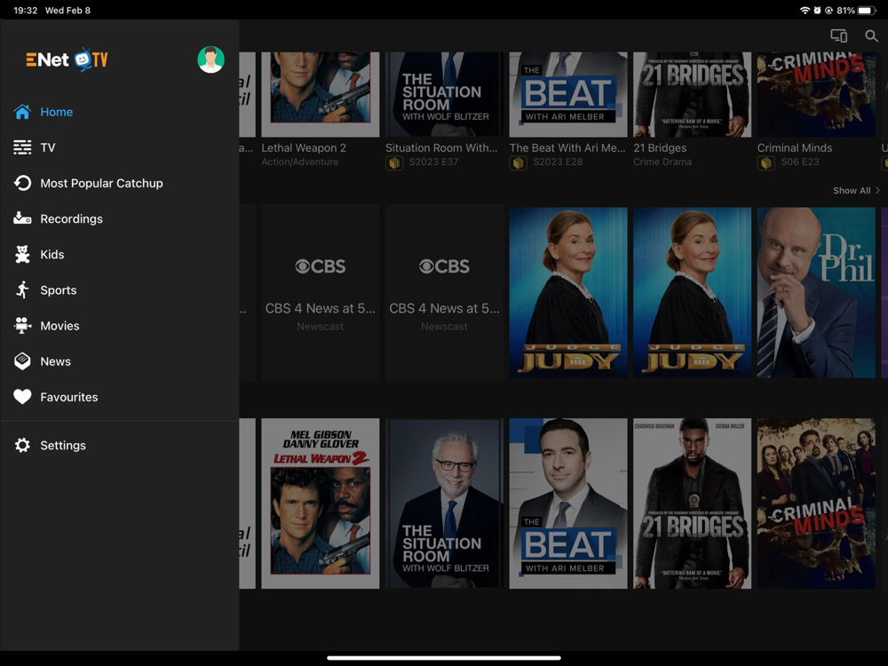The image size is (888, 666).
Task: Click the 'Lethal Weapon 2' title text
Action: (x=304, y=147)
